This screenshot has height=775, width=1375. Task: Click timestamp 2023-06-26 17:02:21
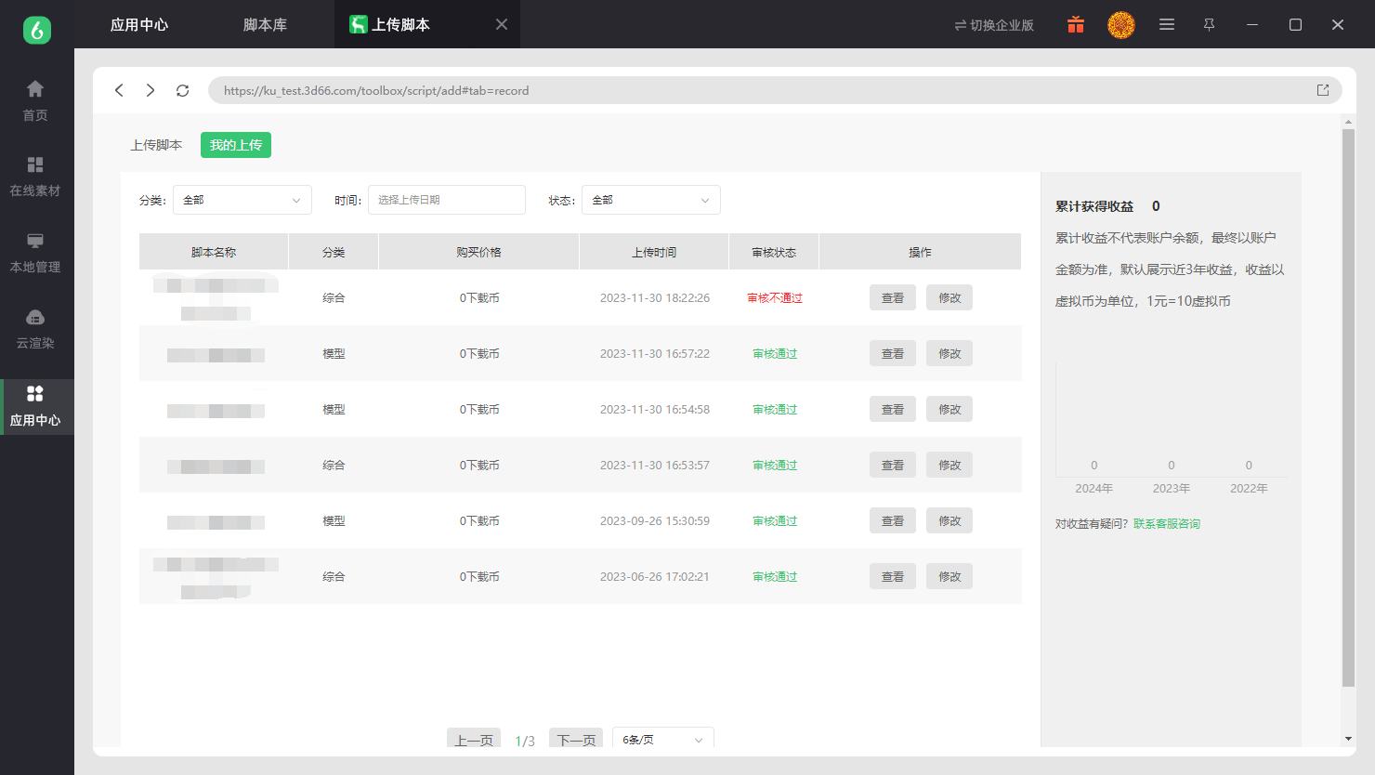coord(655,577)
